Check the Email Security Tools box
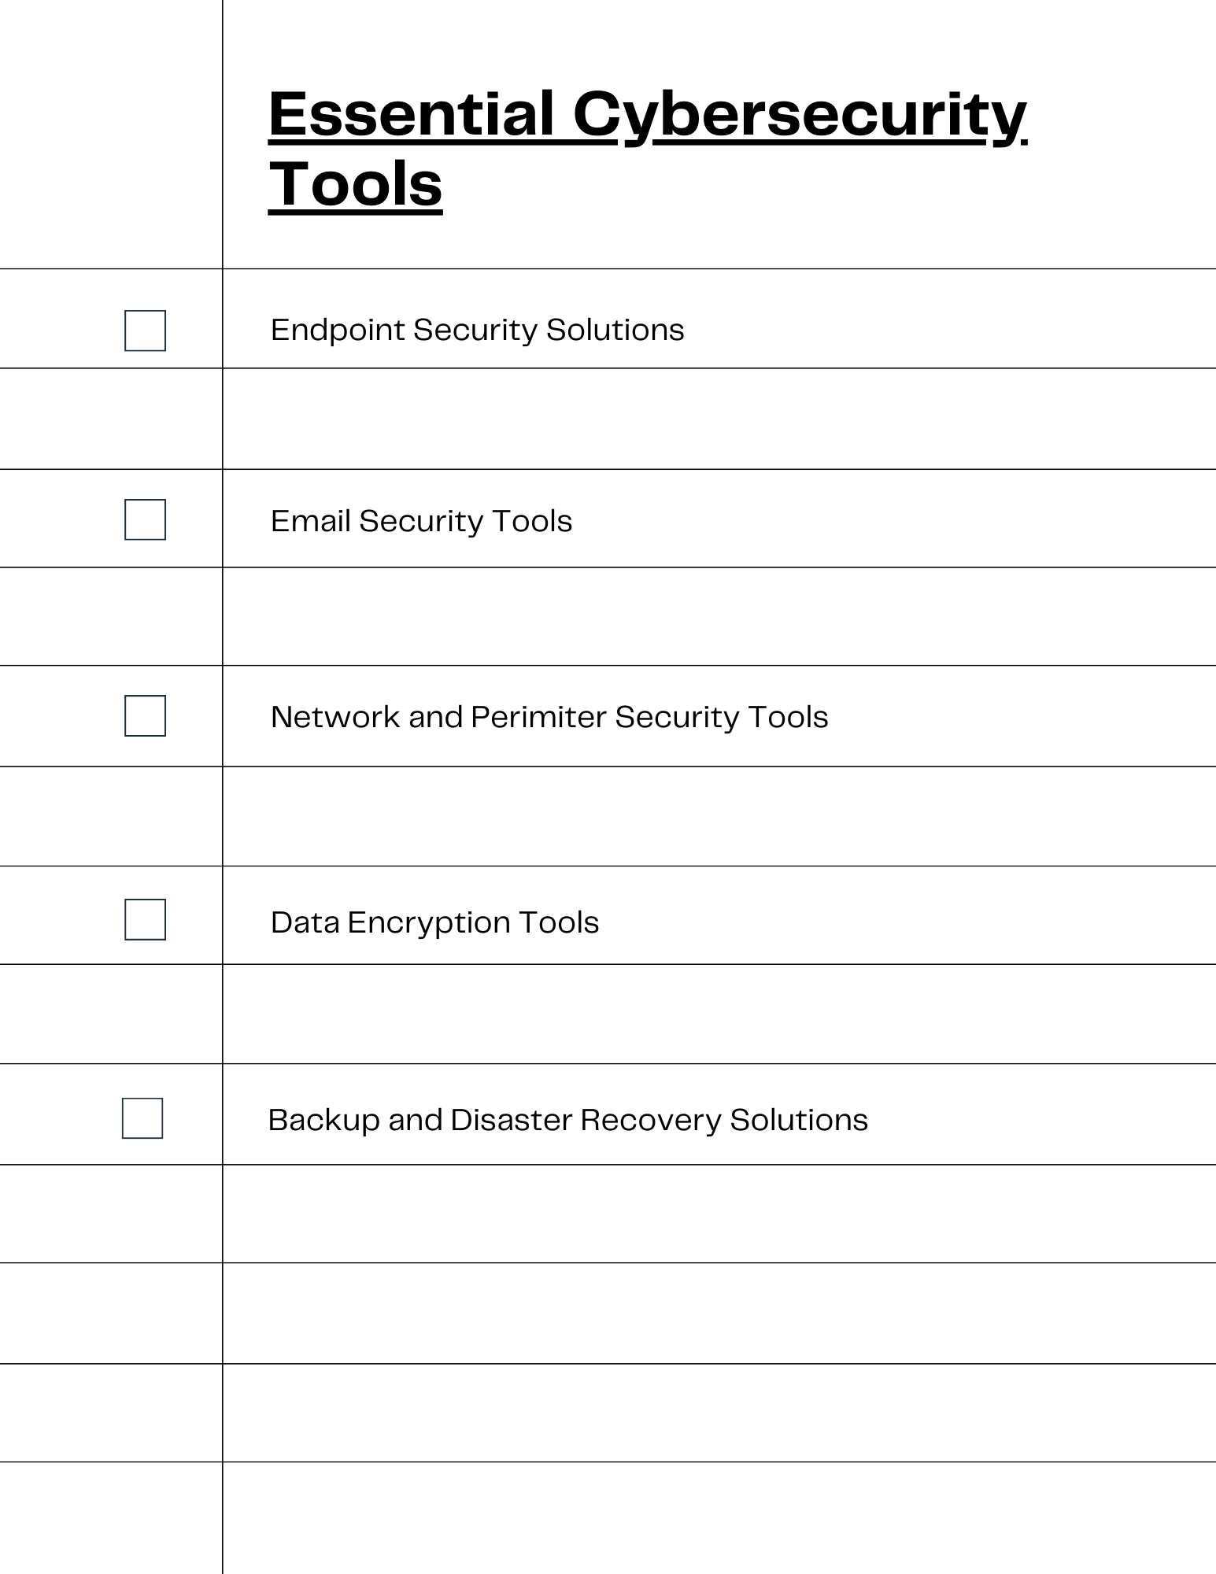Viewport: 1216px width, 1574px height. [146, 519]
